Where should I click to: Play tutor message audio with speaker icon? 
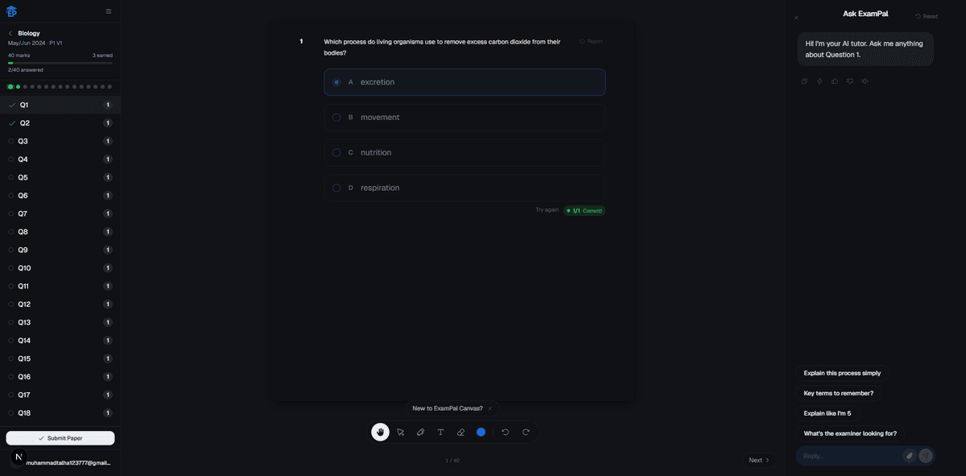(865, 81)
